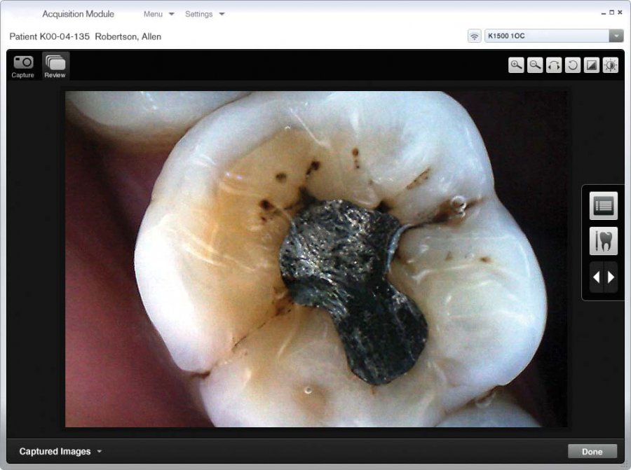
Task: Flip the image with mirror icon
Action: click(554, 65)
